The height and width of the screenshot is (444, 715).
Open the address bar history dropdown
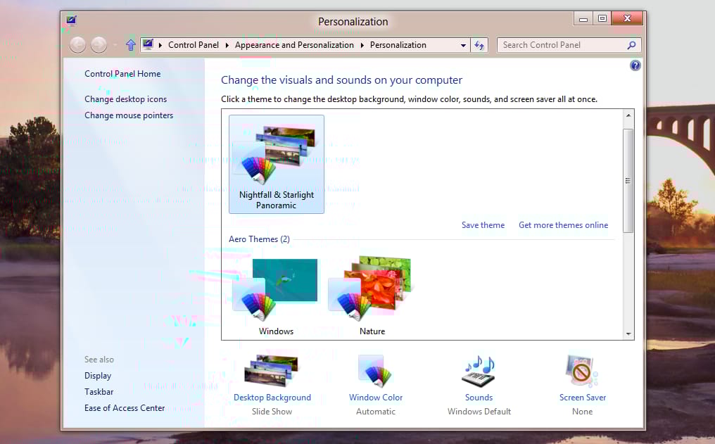tap(463, 45)
